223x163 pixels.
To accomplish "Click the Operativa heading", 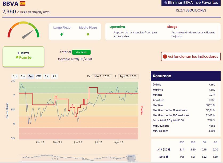I will pos(117,27).
